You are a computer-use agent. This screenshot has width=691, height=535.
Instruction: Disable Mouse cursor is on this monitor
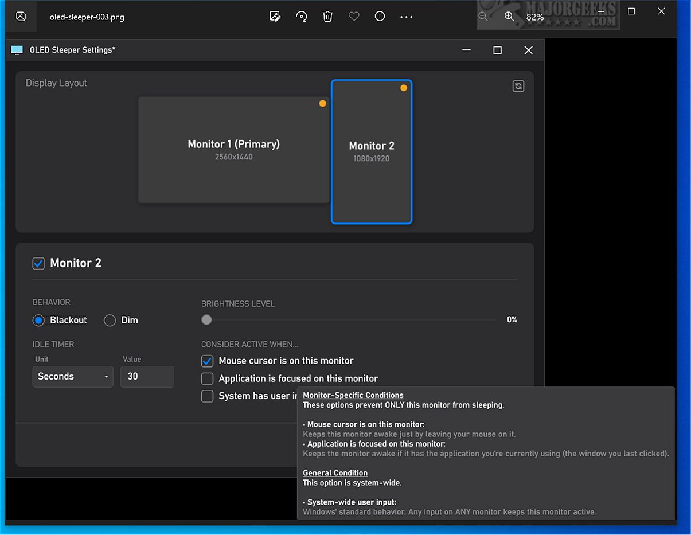tap(208, 361)
